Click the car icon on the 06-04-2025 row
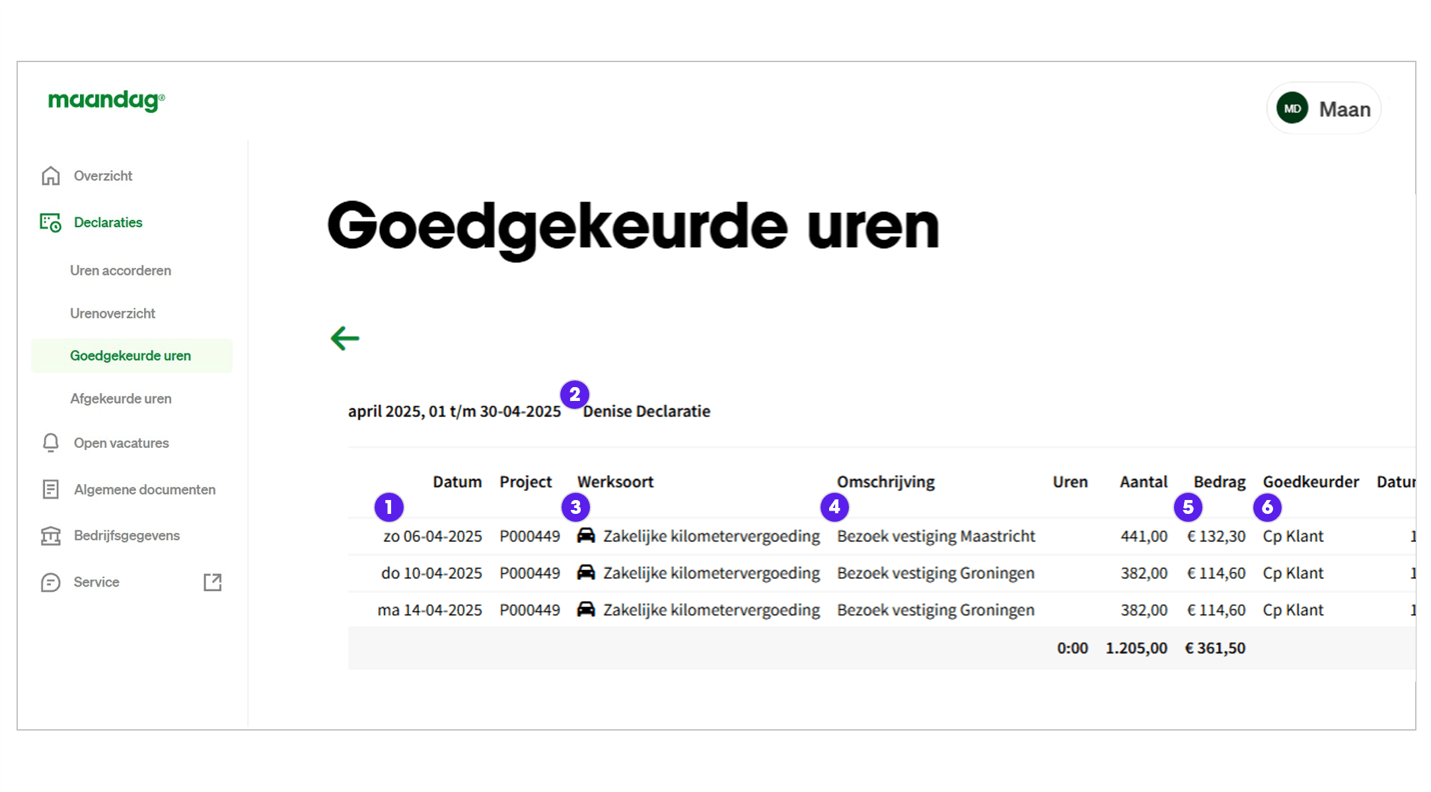1431x792 pixels. (x=587, y=536)
